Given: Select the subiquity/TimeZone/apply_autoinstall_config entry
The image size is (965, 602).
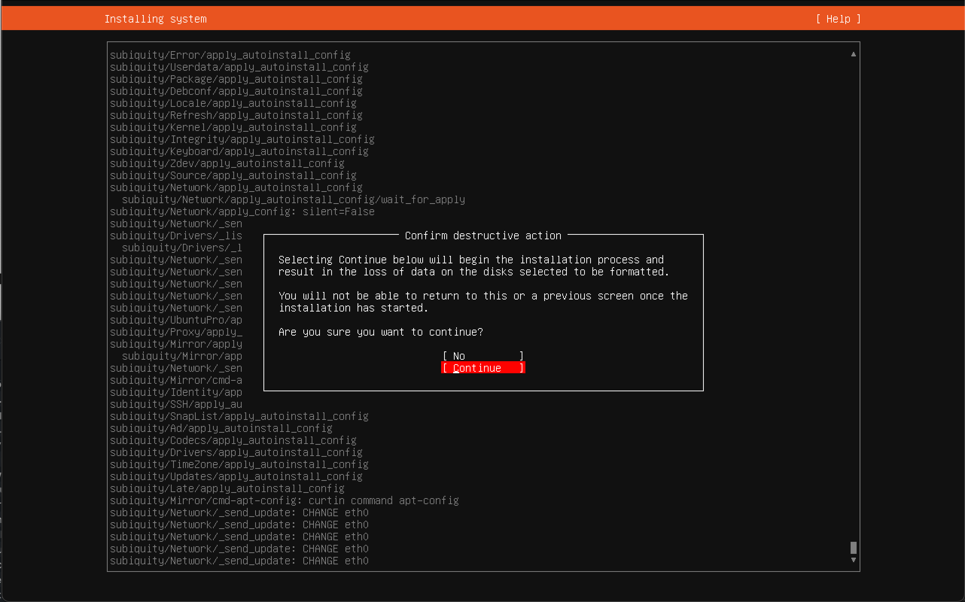Looking at the screenshot, I should tap(239, 464).
